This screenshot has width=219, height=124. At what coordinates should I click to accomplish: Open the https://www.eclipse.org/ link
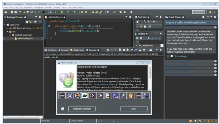coord(106,84)
